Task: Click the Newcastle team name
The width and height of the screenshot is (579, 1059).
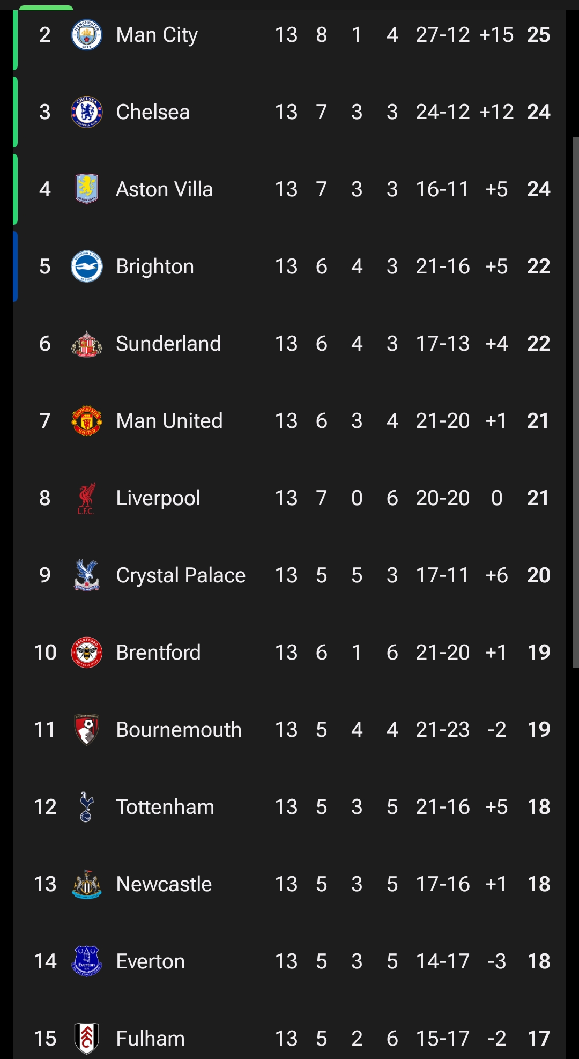Action: click(164, 884)
